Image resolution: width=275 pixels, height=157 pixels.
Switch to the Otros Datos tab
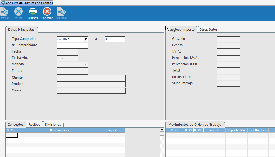(x=208, y=30)
